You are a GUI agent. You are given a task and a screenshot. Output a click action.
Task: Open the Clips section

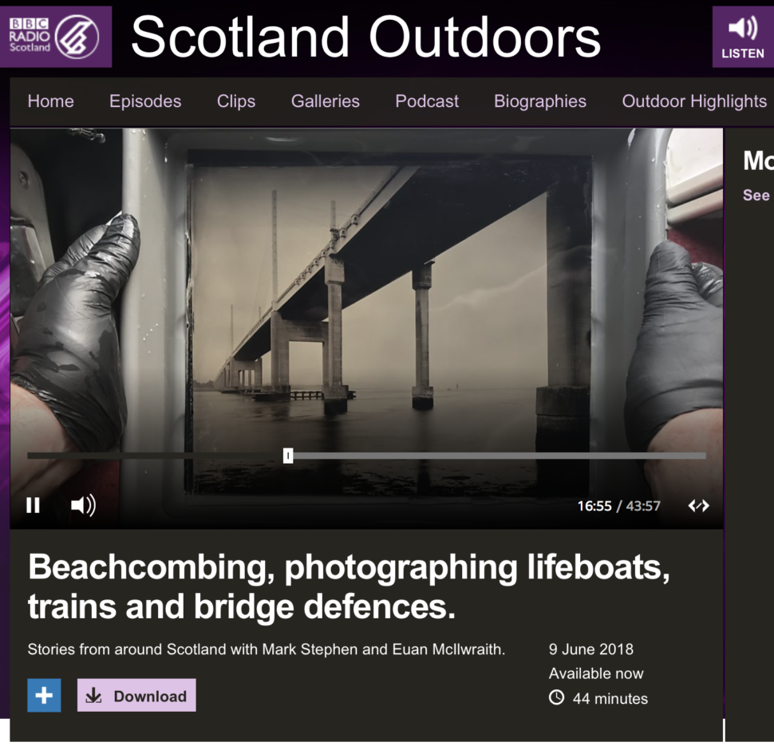[x=236, y=101]
